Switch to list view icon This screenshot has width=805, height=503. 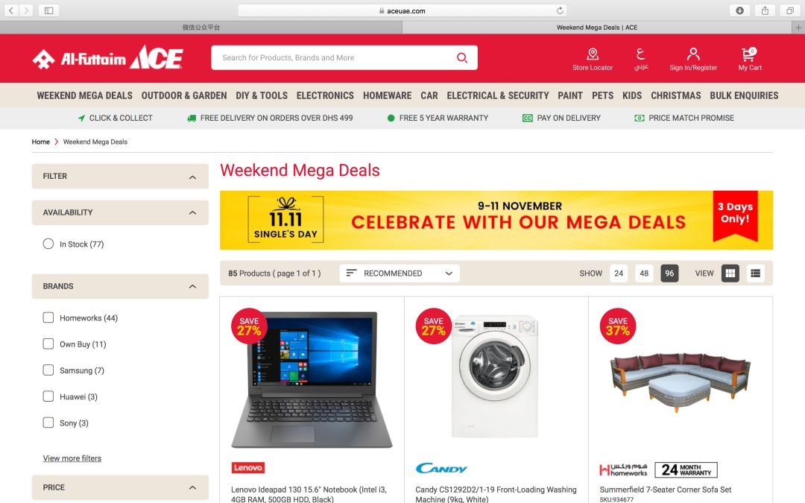coord(755,273)
